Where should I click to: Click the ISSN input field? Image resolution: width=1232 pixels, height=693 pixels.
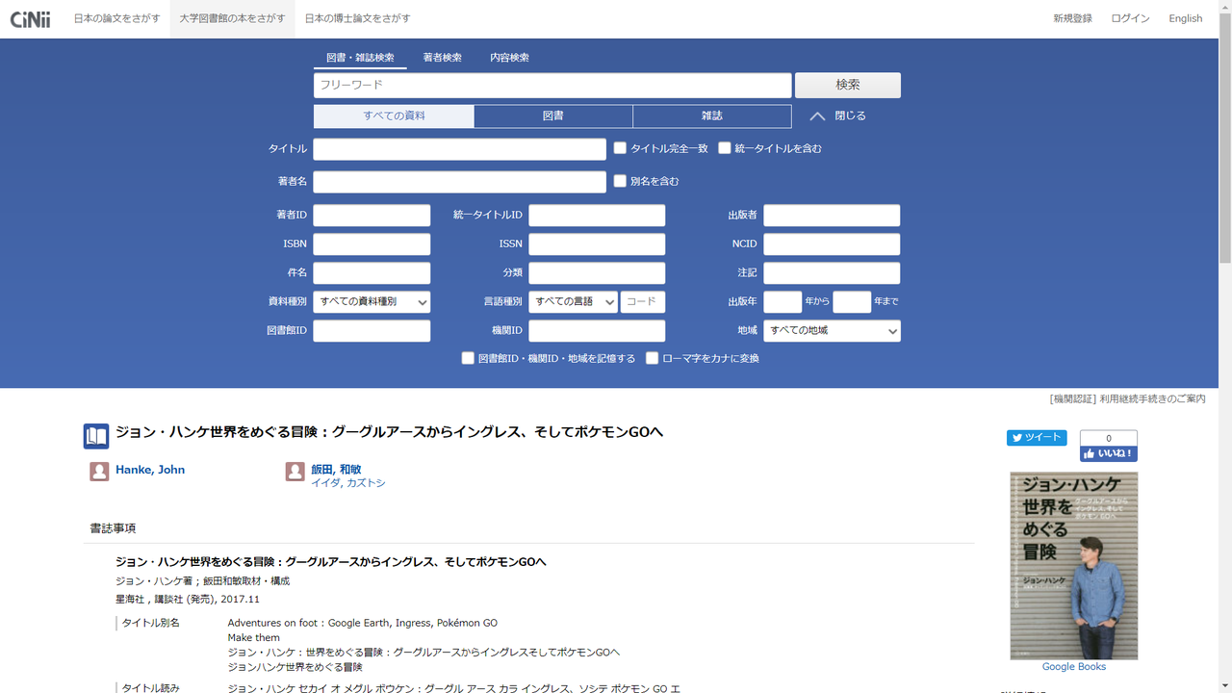(x=597, y=244)
